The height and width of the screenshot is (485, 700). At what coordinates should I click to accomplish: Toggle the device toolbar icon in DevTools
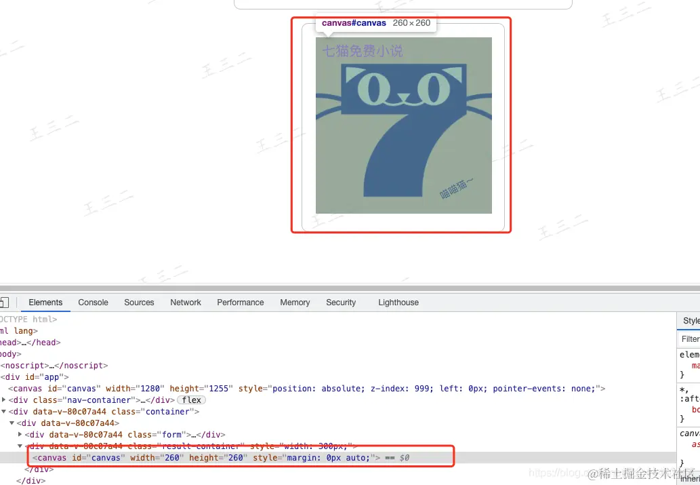pyautogui.click(x=4, y=303)
